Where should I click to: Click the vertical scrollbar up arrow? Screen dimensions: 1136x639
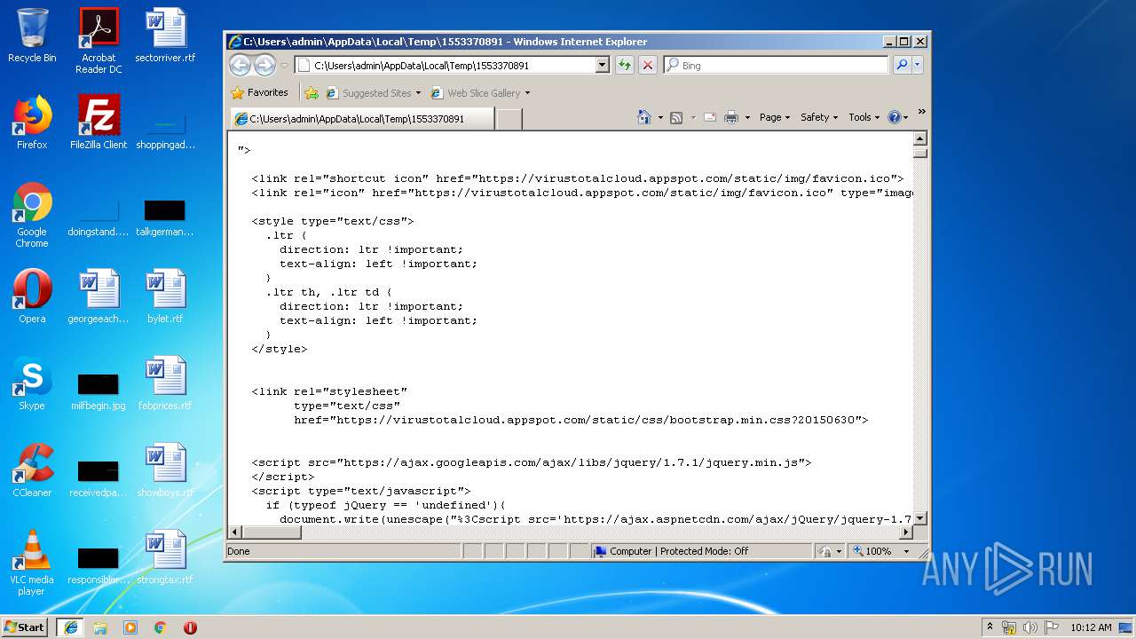click(x=920, y=138)
